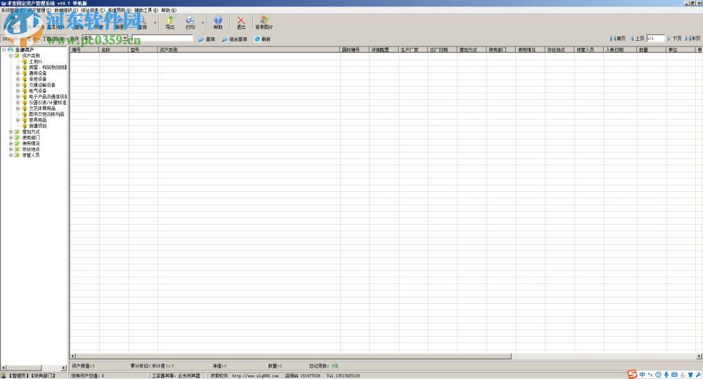Click the wrench settings icon in input bar
The height and width of the screenshot is (379, 703).
click(x=699, y=375)
